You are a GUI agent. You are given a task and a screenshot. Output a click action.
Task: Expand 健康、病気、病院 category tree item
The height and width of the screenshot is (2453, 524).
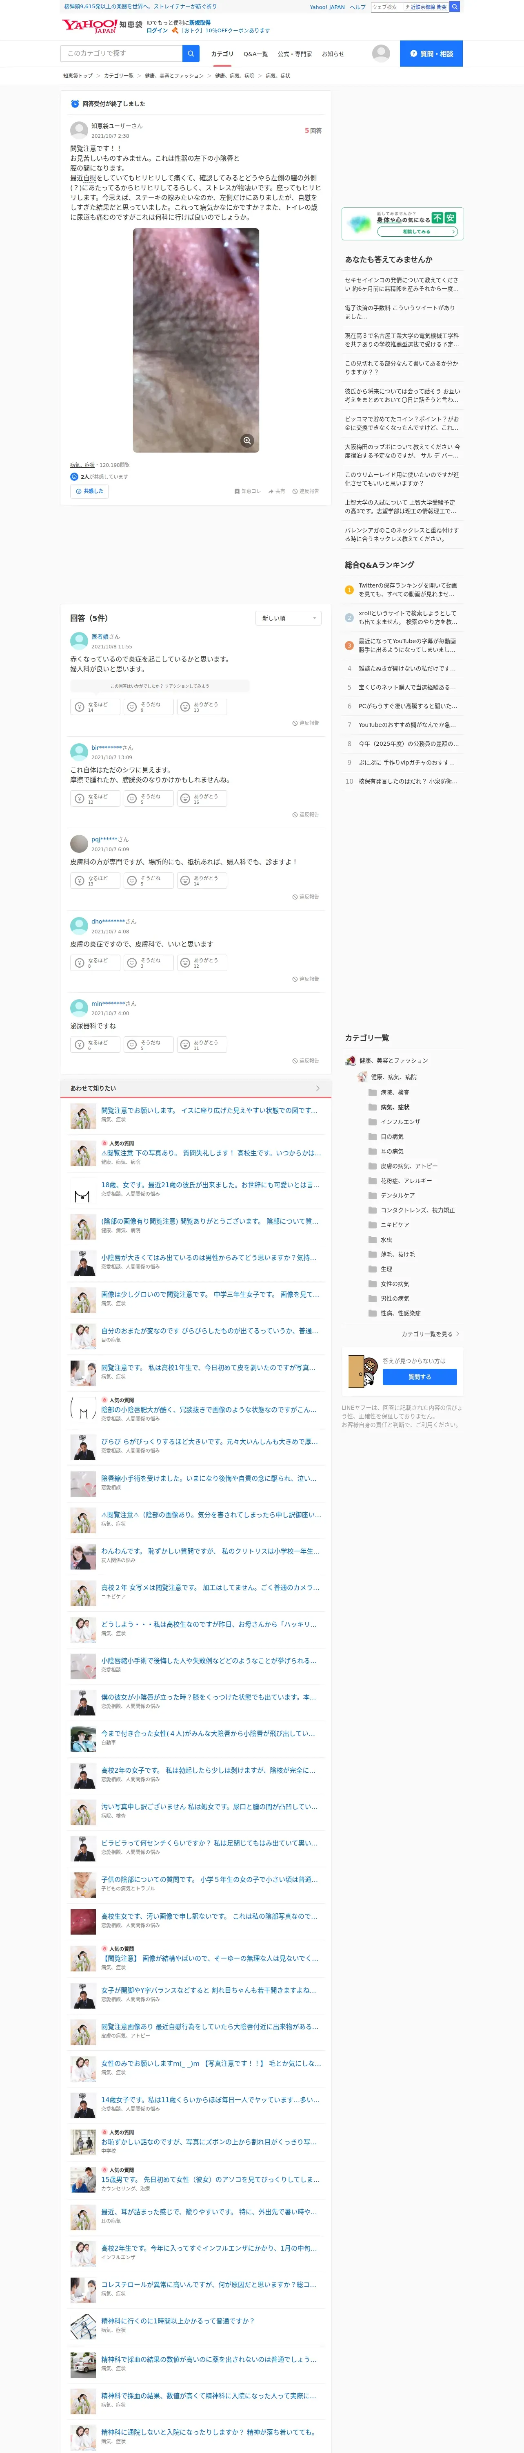pyautogui.click(x=387, y=1077)
